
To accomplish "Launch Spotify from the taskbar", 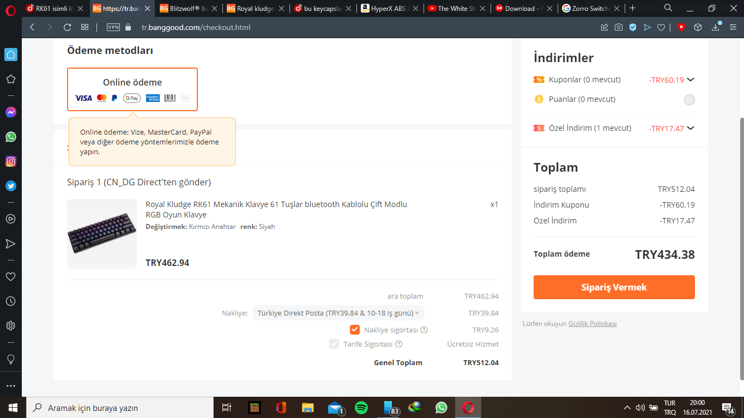I will (x=361, y=408).
